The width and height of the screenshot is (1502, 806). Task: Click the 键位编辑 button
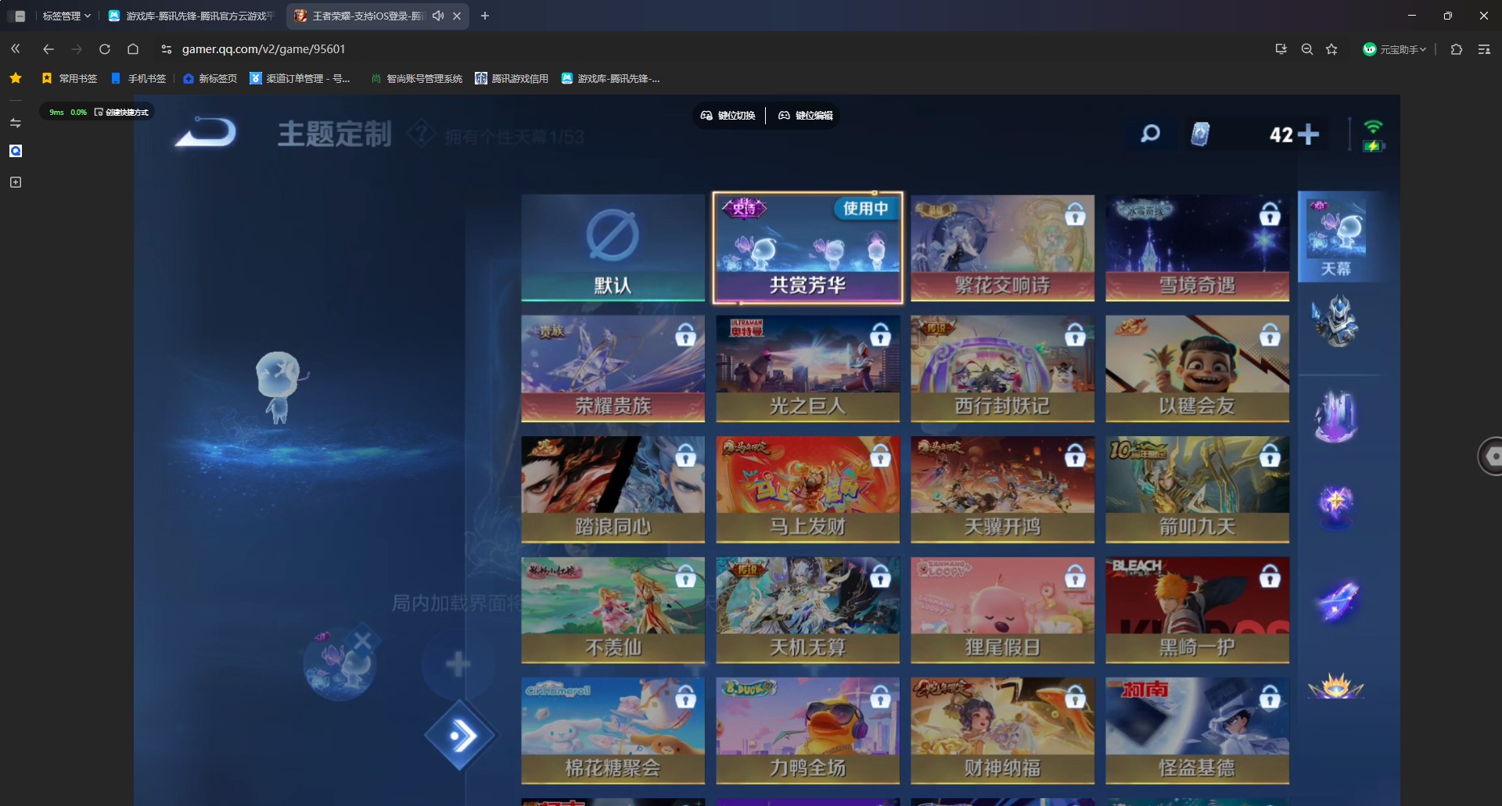click(x=806, y=116)
